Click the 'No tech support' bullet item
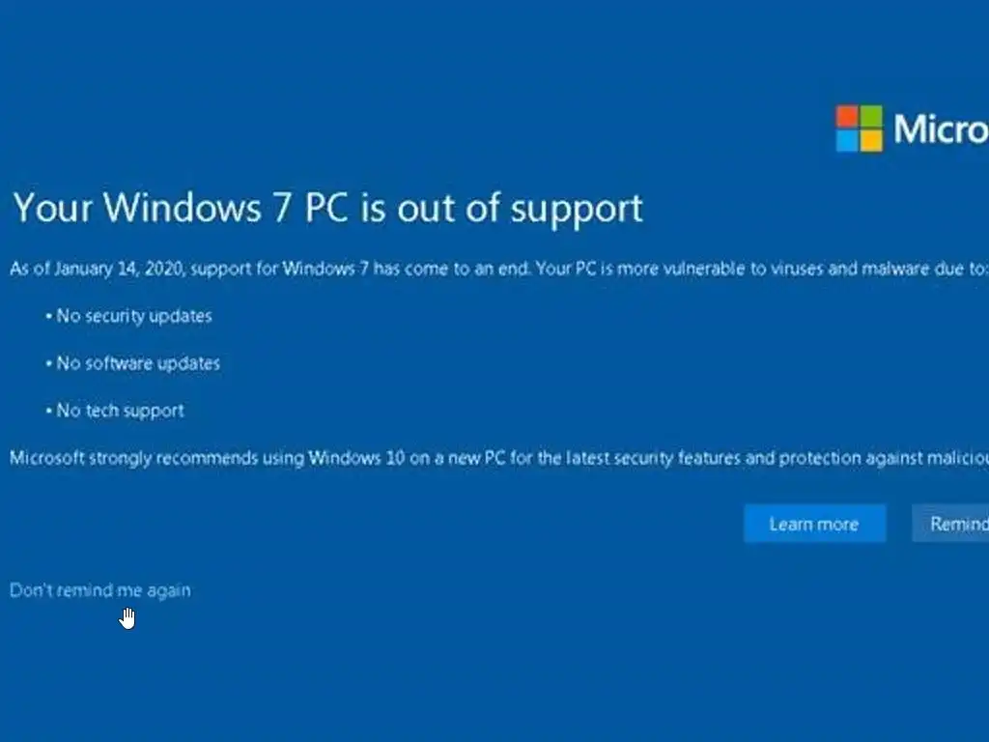This screenshot has height=742, width=989. [116, 411]
